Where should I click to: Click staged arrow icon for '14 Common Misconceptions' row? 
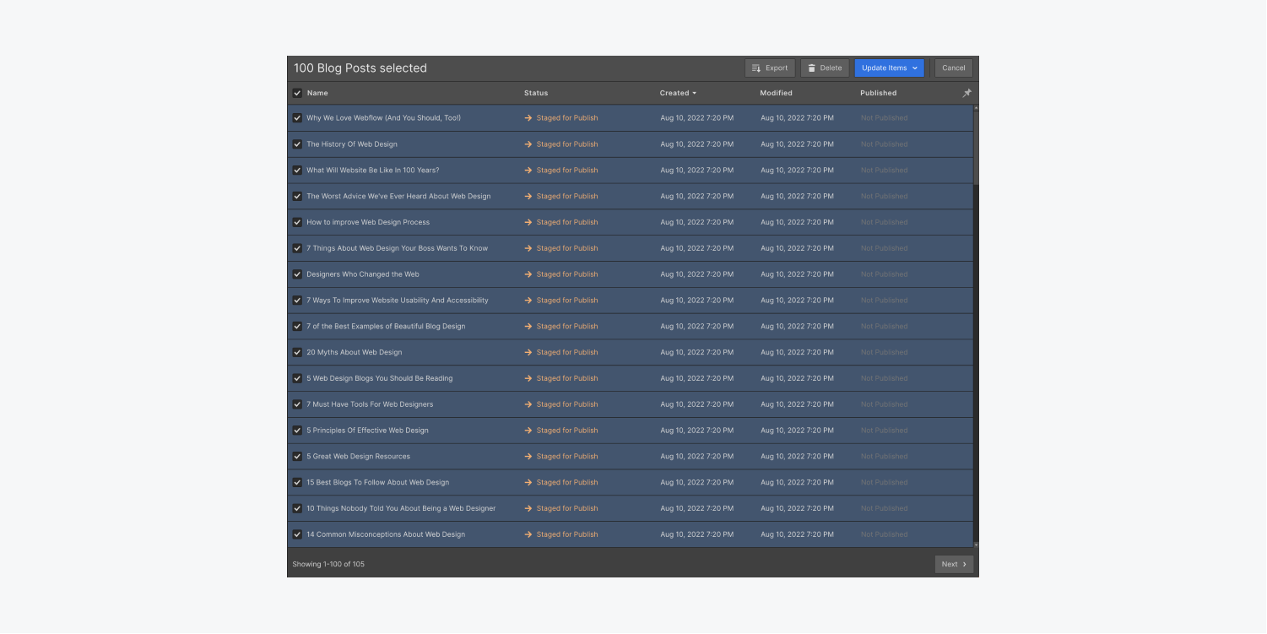point(528,534)
